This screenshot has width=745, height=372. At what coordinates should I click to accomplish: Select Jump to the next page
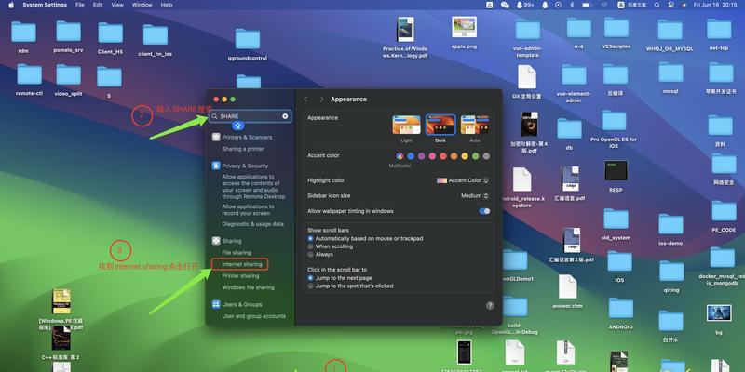(x=311, y=278)
